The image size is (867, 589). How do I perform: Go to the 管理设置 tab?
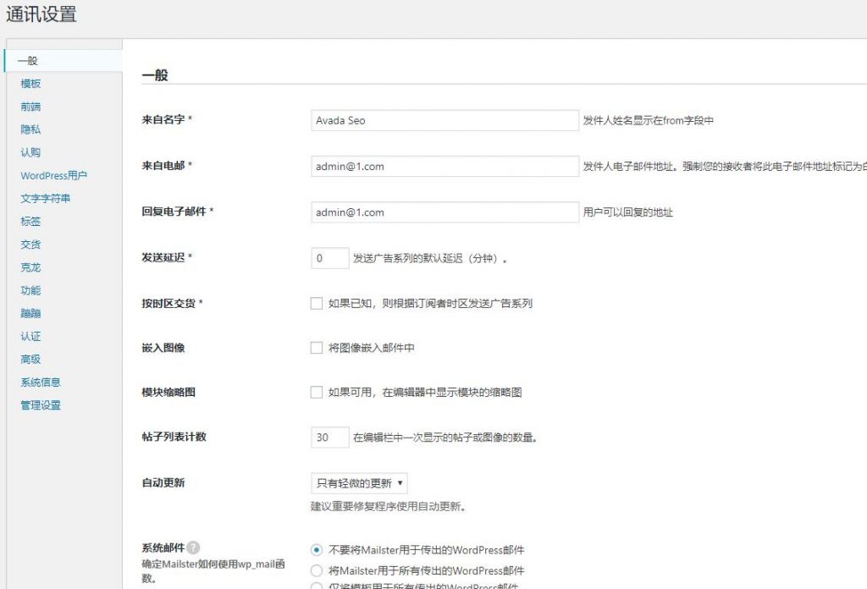coord(41,405)
